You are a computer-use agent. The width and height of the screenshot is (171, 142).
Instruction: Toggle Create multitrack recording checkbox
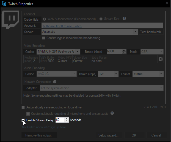click(x=28, y=114)
